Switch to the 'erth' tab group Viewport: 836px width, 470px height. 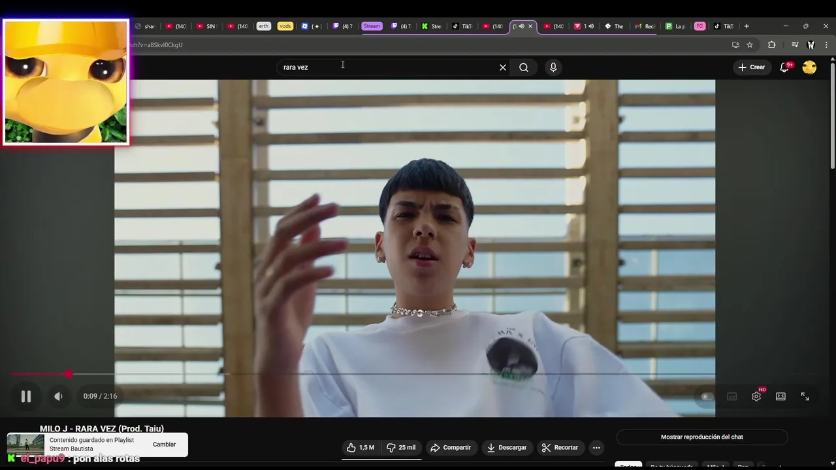pyautogui.click(x=263, y=26)
